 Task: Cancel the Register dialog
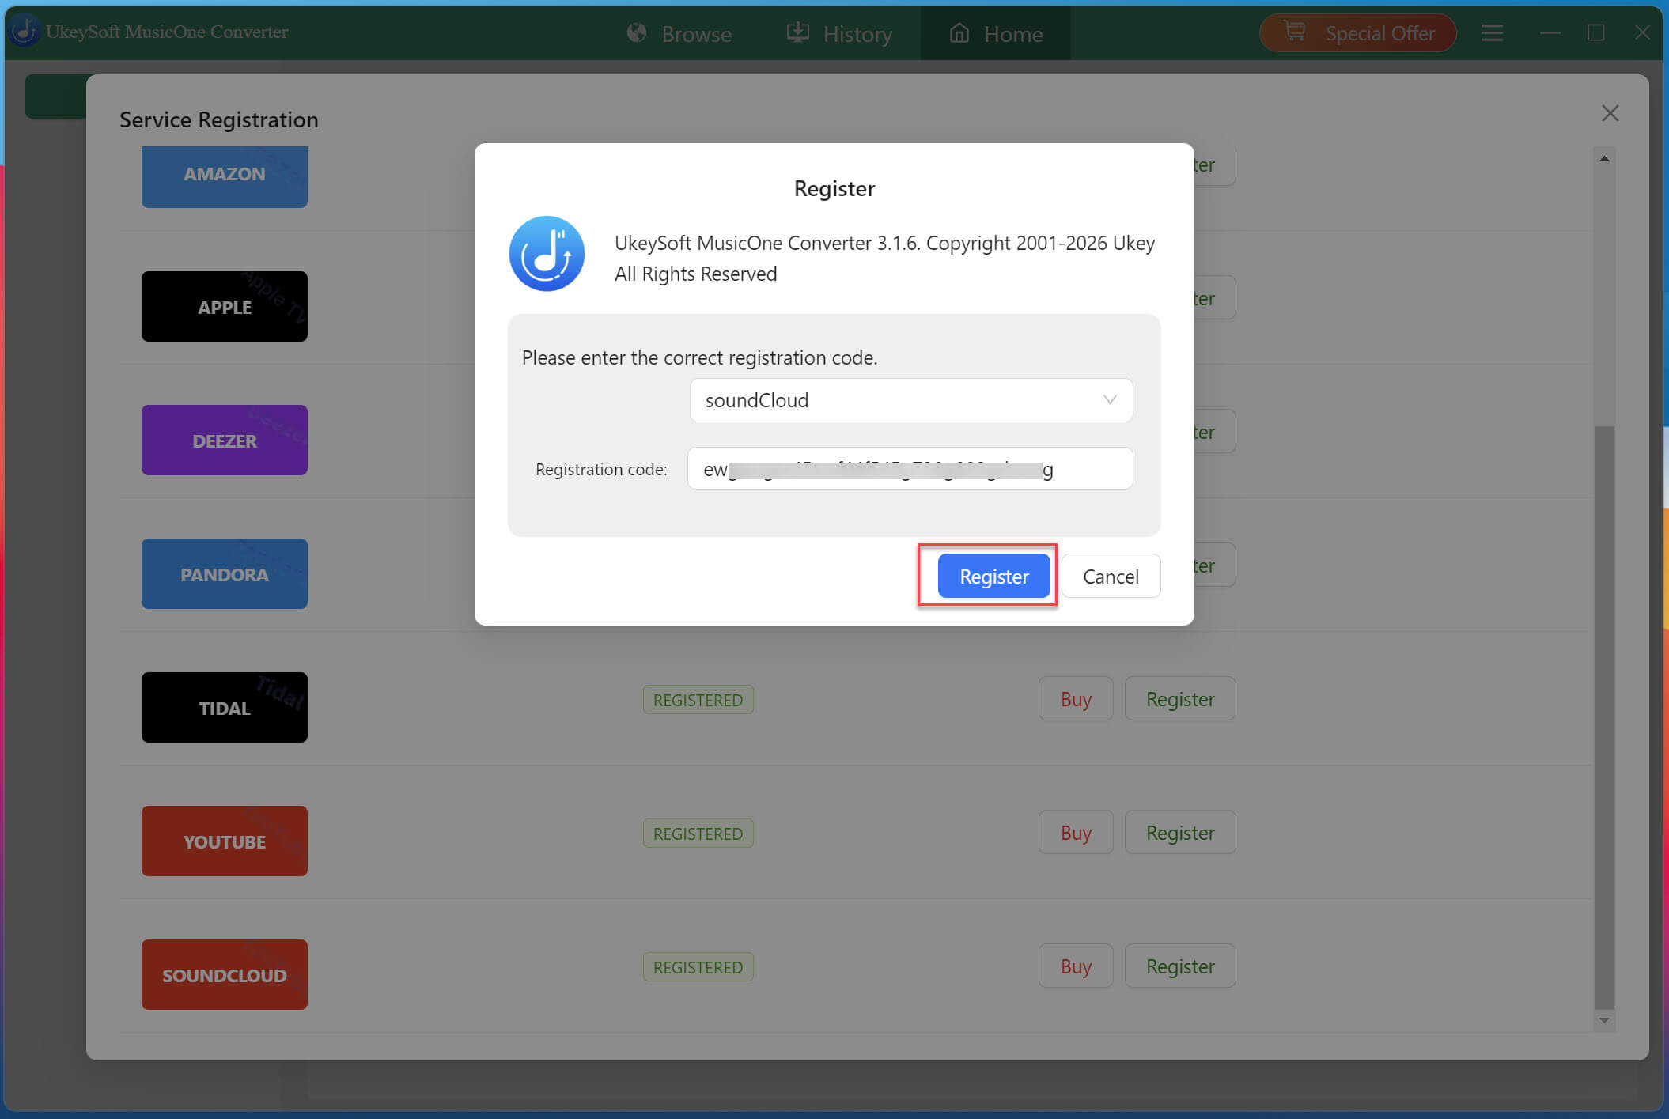tap(1111, 576)
